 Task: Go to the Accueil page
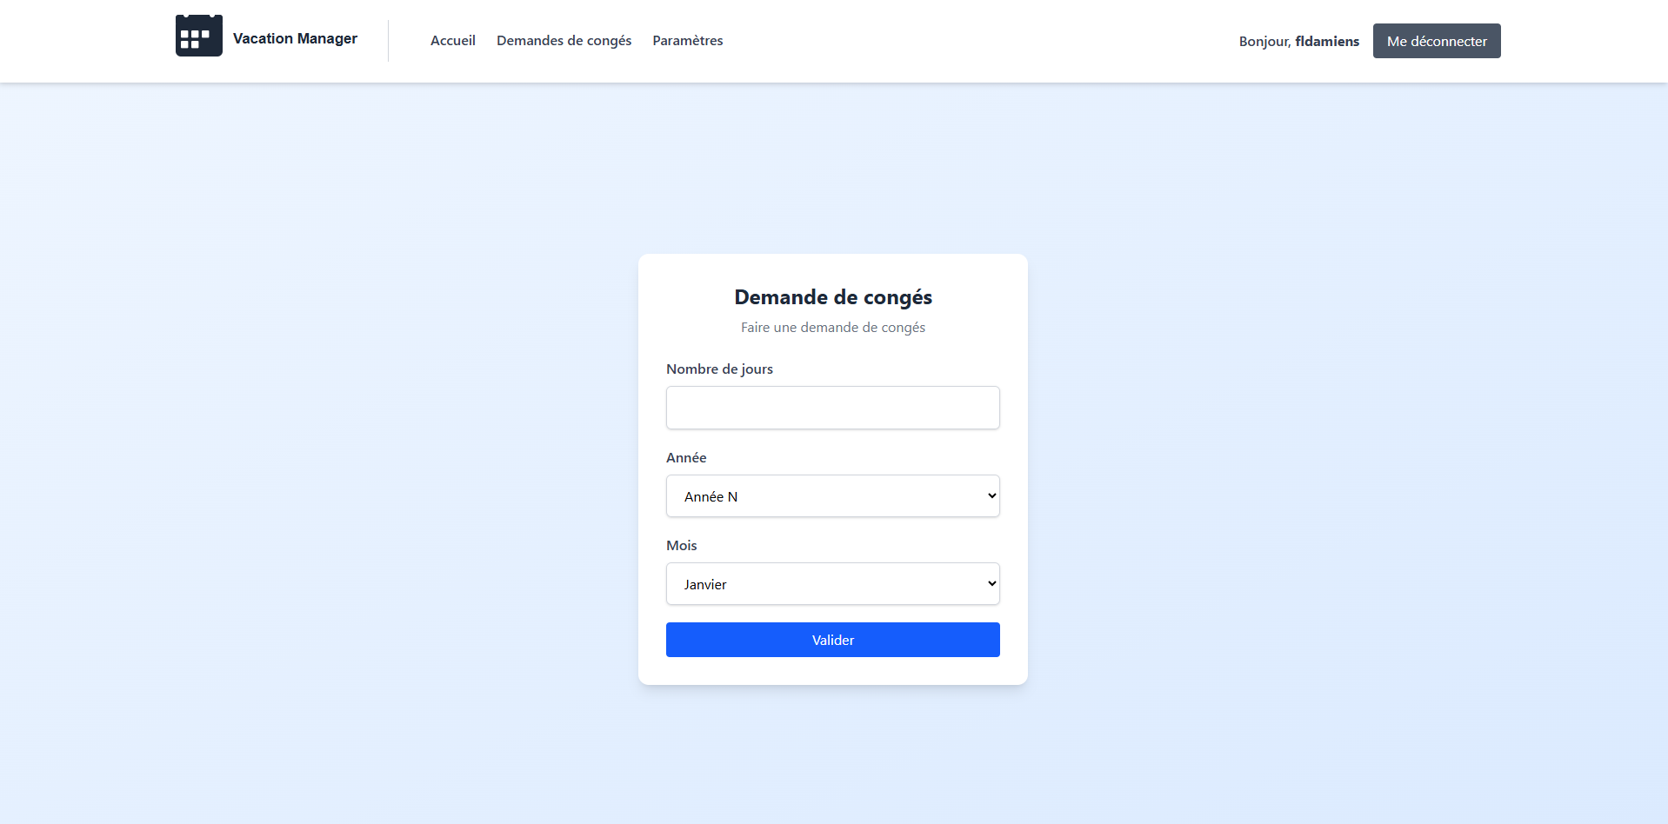click(x=452, y=41)
